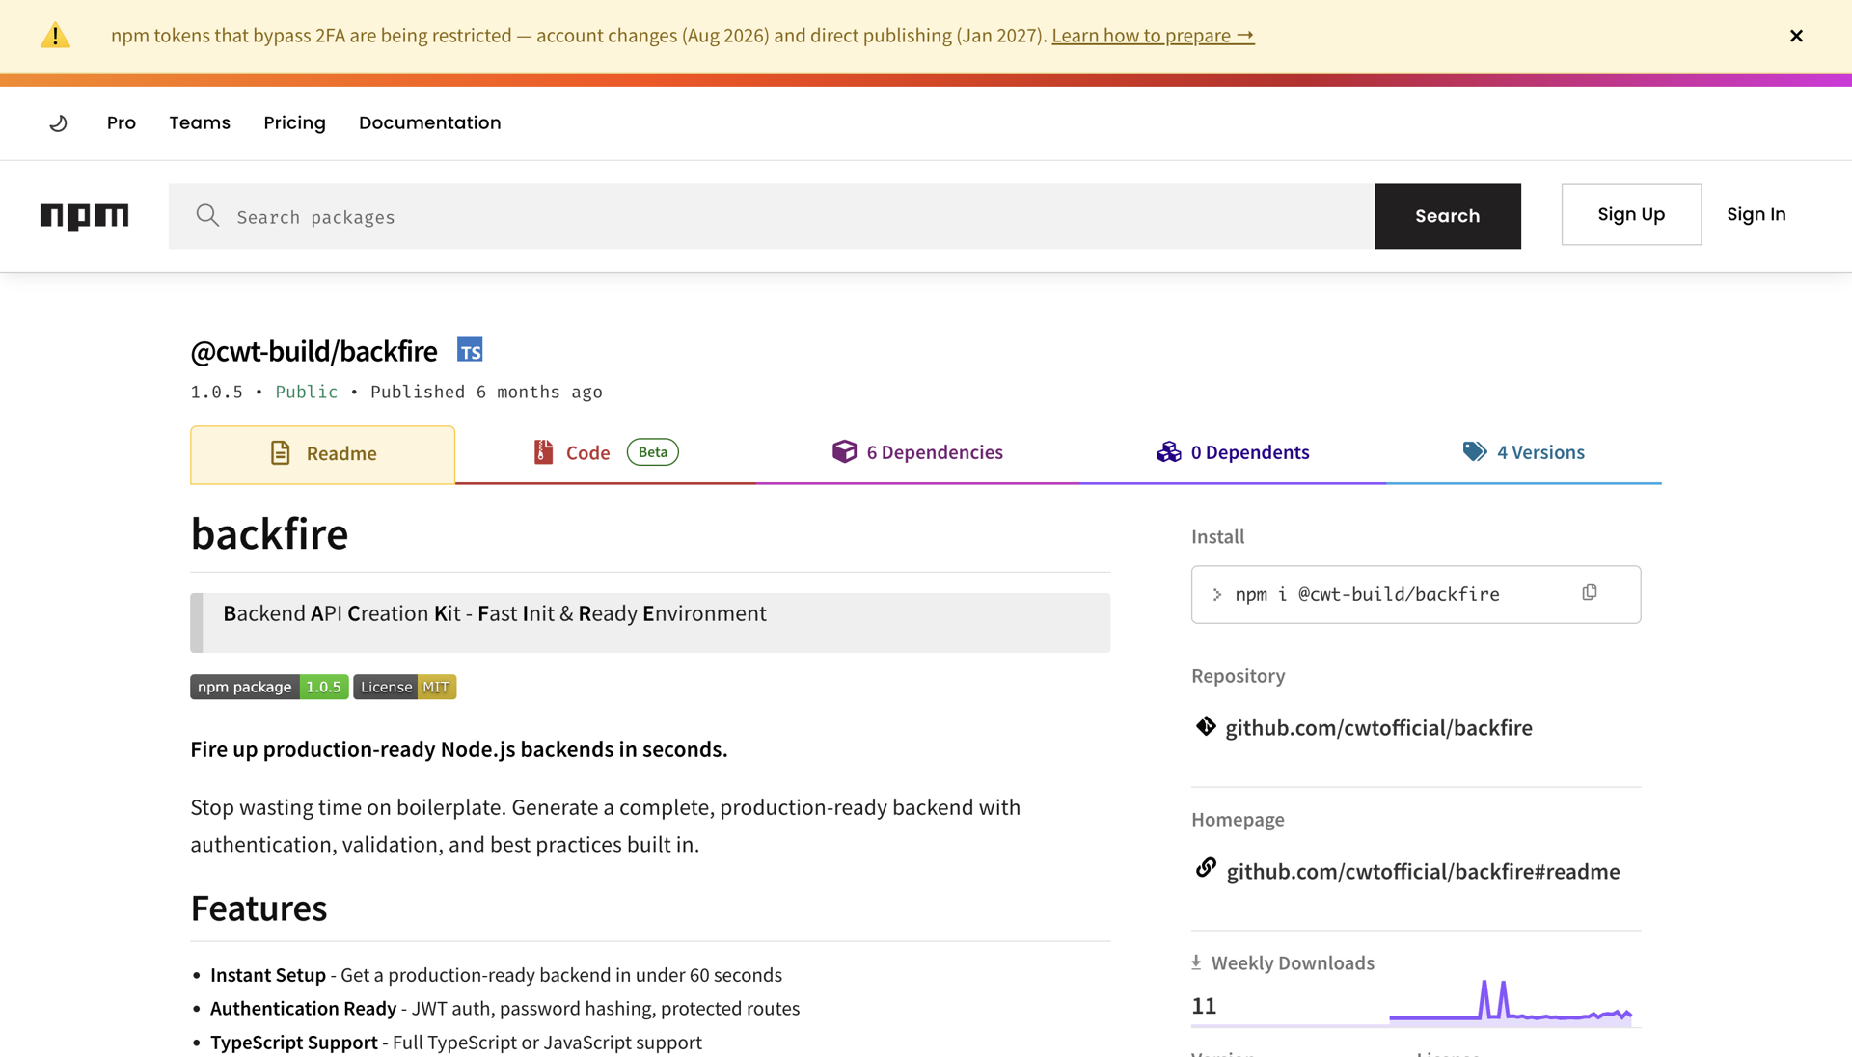Click the 'Authentication Ready' feature bullet
The image size is (1852, 1057).
pyautogui.click(x=504, y=1009)
